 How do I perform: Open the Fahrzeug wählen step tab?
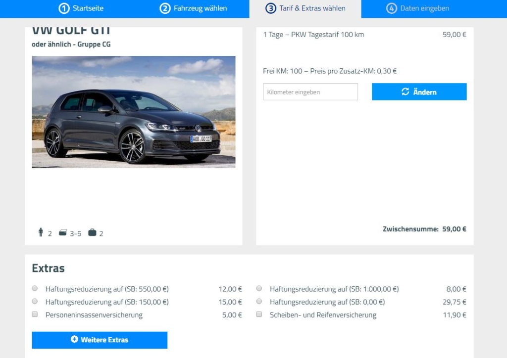click(193, 8)
